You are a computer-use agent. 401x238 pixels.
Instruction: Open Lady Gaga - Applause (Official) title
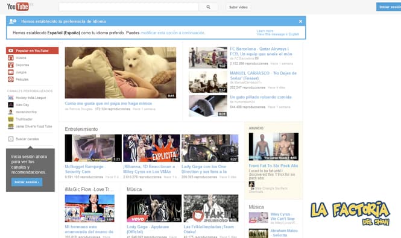148,230
